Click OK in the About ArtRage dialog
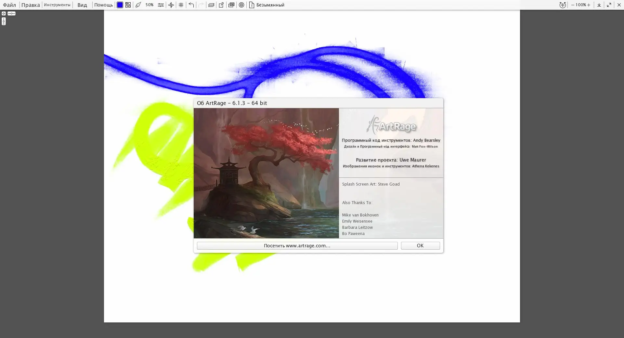Viewport: 624px width, 338px height. [x=420, y=246]
